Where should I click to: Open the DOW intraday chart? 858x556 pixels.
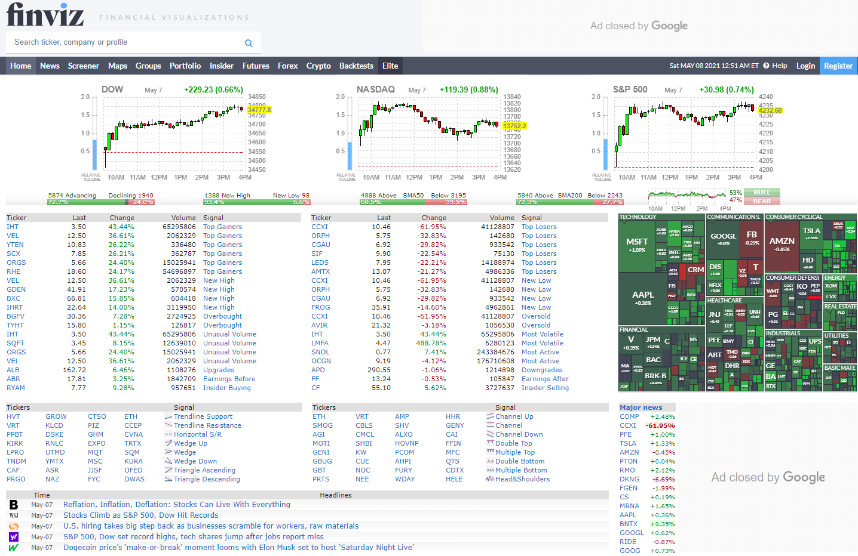click(x=176, y=133)
